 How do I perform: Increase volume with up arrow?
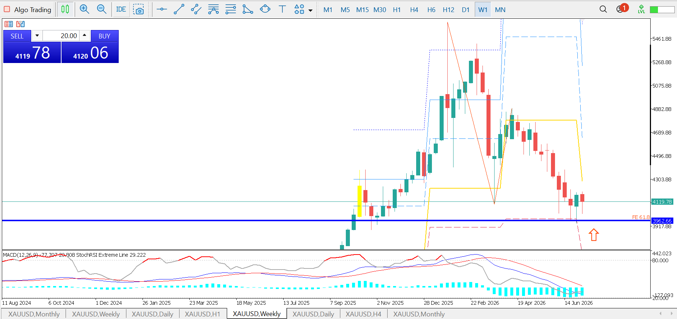coord(85,36)
